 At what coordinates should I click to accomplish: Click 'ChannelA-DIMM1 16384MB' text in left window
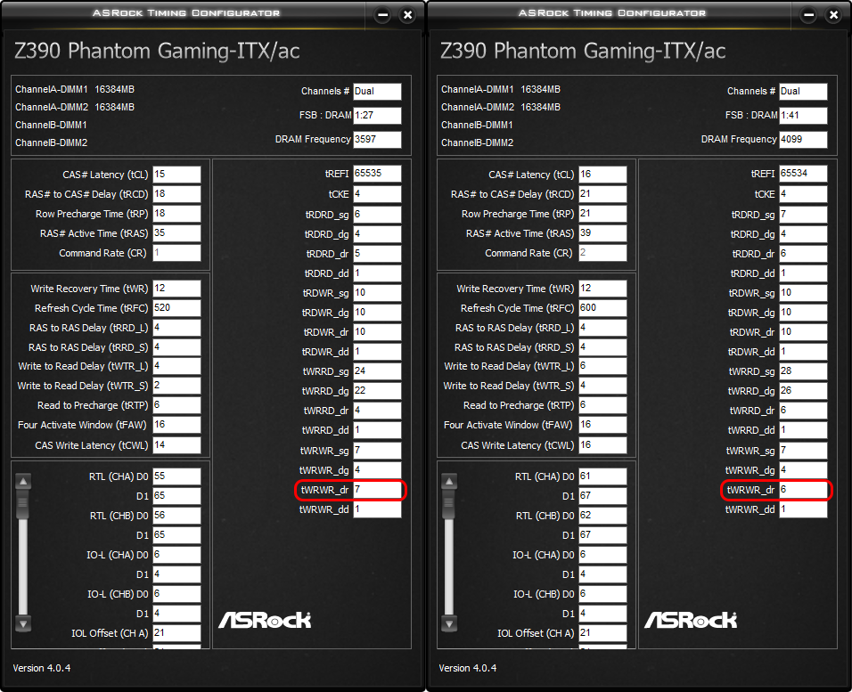[75, 90]
